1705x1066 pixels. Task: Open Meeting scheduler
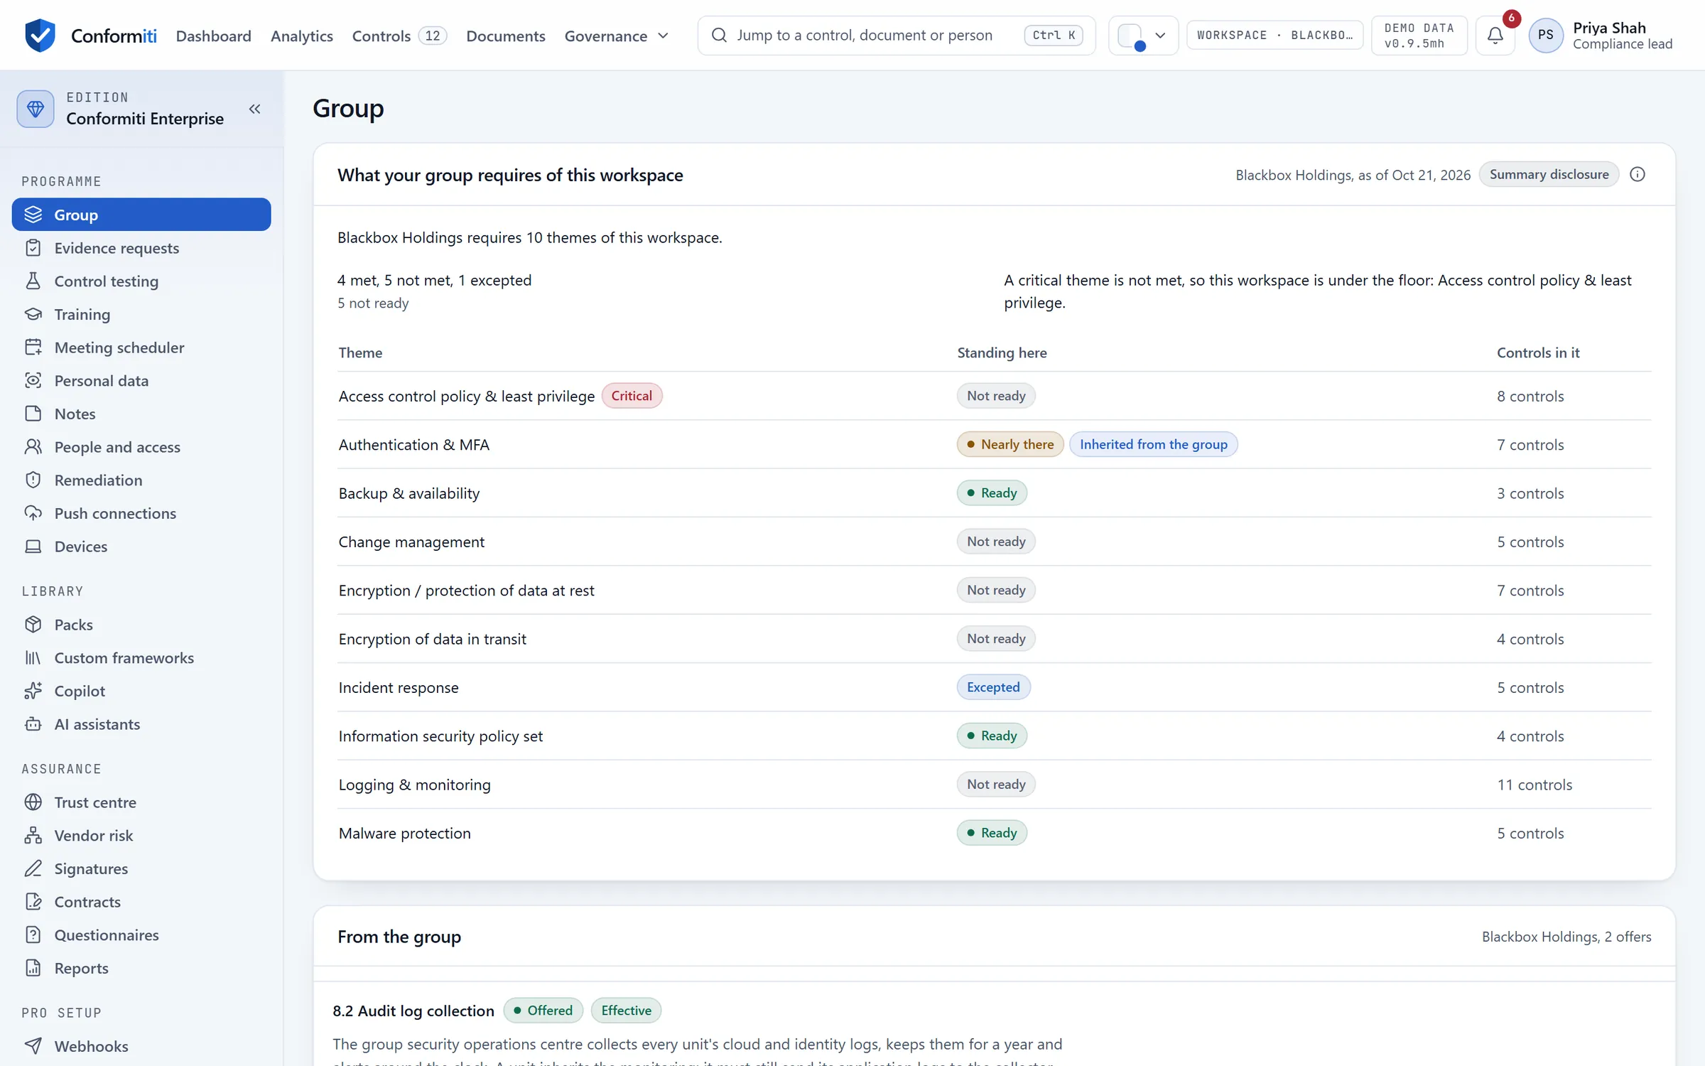141,348
